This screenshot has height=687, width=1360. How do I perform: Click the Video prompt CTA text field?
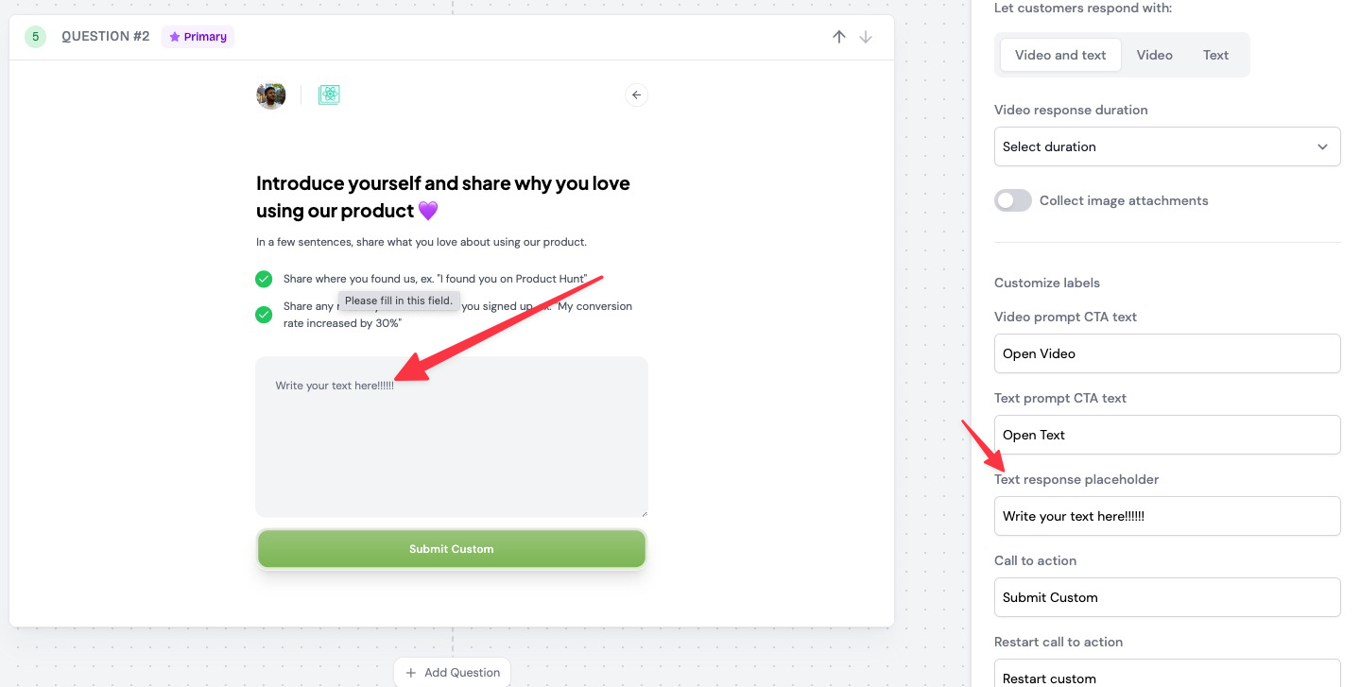point(1167,353)
